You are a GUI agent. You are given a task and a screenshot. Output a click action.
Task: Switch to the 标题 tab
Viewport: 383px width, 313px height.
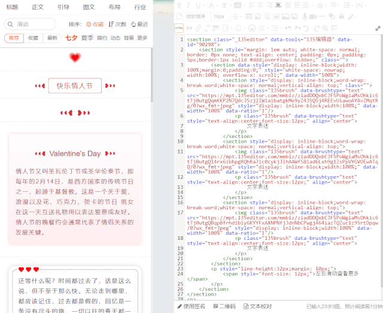(x=12, y=7)
